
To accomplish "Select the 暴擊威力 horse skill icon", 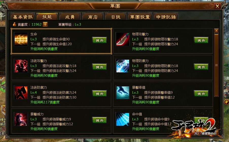I will pos(21,119).
